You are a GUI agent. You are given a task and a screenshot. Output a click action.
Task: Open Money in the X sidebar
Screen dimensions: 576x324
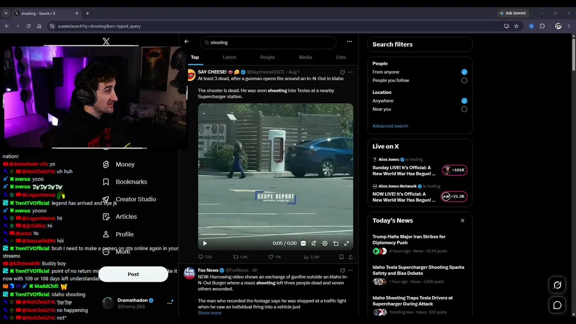click(x=119, y=165)
